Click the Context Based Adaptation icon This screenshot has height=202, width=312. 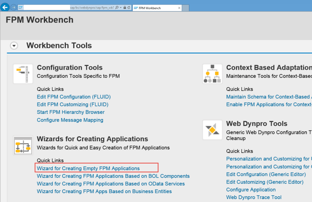(212, 73)
